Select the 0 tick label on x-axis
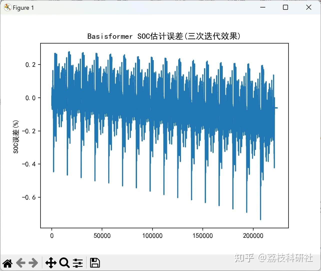Viewport: 321px width, 271px height. point(52,235)
